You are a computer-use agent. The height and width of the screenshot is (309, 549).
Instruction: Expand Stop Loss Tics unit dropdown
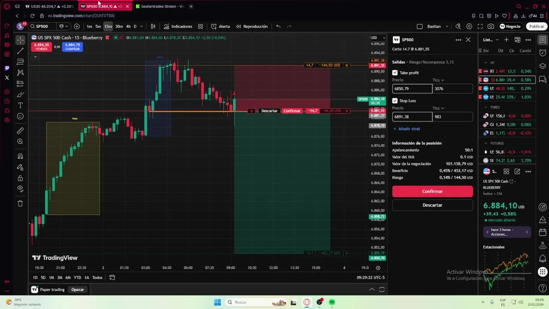(438, 108)
